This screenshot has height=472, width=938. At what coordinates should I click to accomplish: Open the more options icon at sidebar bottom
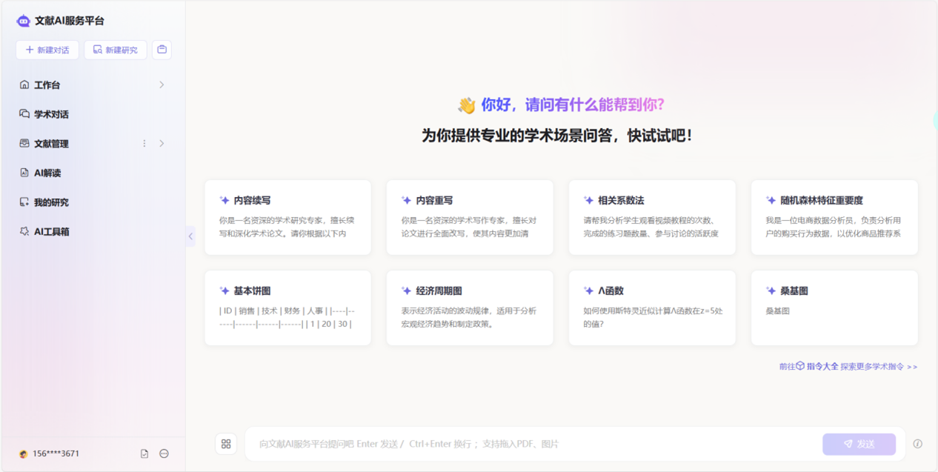(x=164, y=453)
